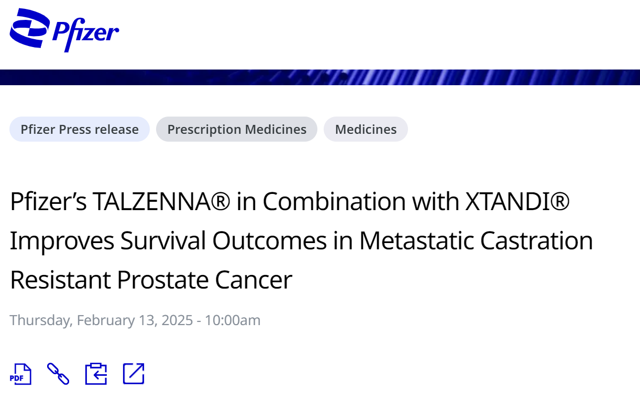Download the press release as PDF
Screen dimensions: 640x403
pyautogui.click(x=21, y=374)
